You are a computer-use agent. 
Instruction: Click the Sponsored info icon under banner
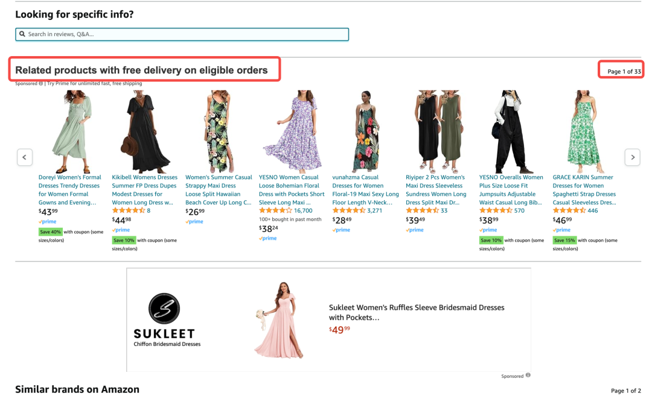click(528, 375)
